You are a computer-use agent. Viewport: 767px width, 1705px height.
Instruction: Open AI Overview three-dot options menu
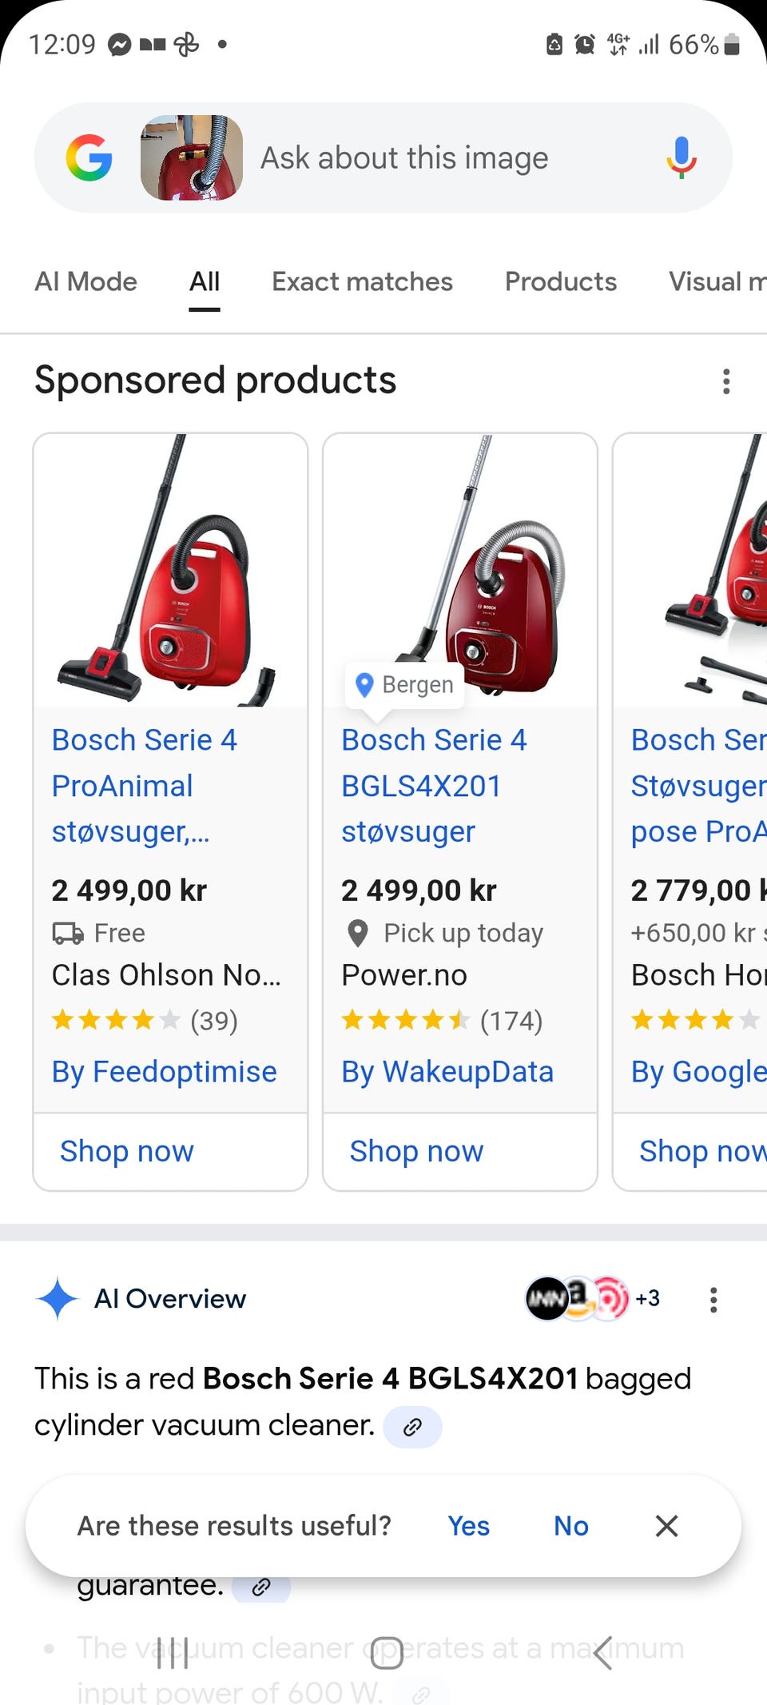tap(713, 1300)
